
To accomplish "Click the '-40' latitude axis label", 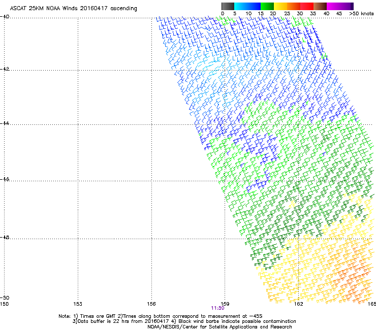I will pos(5,17).
